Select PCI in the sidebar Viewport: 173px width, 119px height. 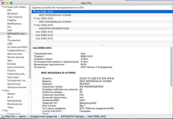click(x=9, y=27)
